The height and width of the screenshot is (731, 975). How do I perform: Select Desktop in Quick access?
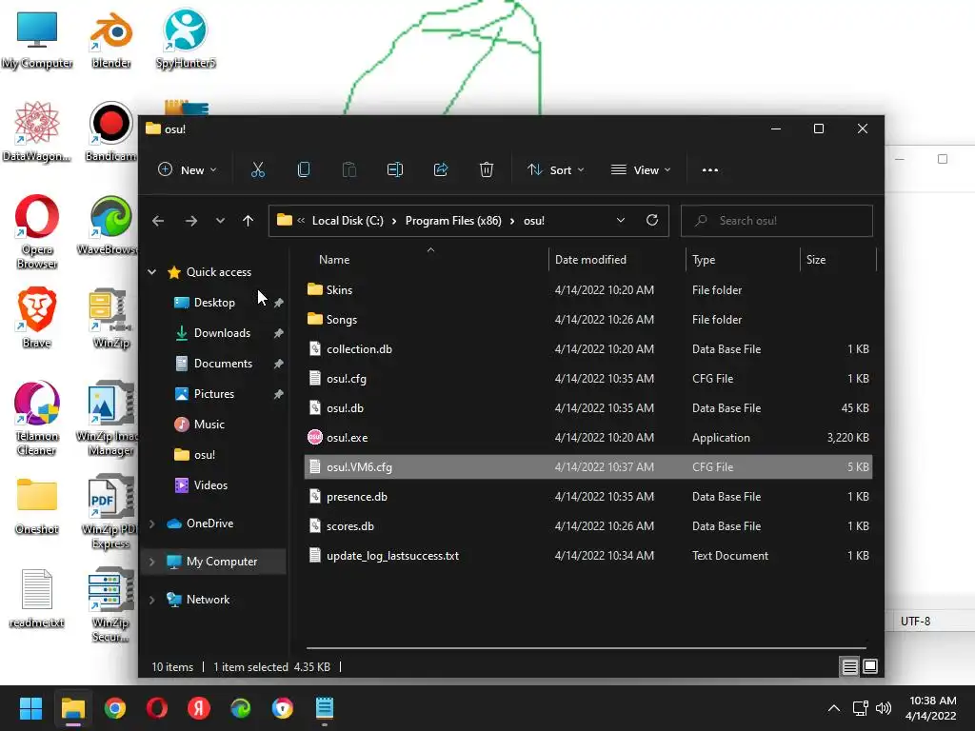tap(214, 303)
